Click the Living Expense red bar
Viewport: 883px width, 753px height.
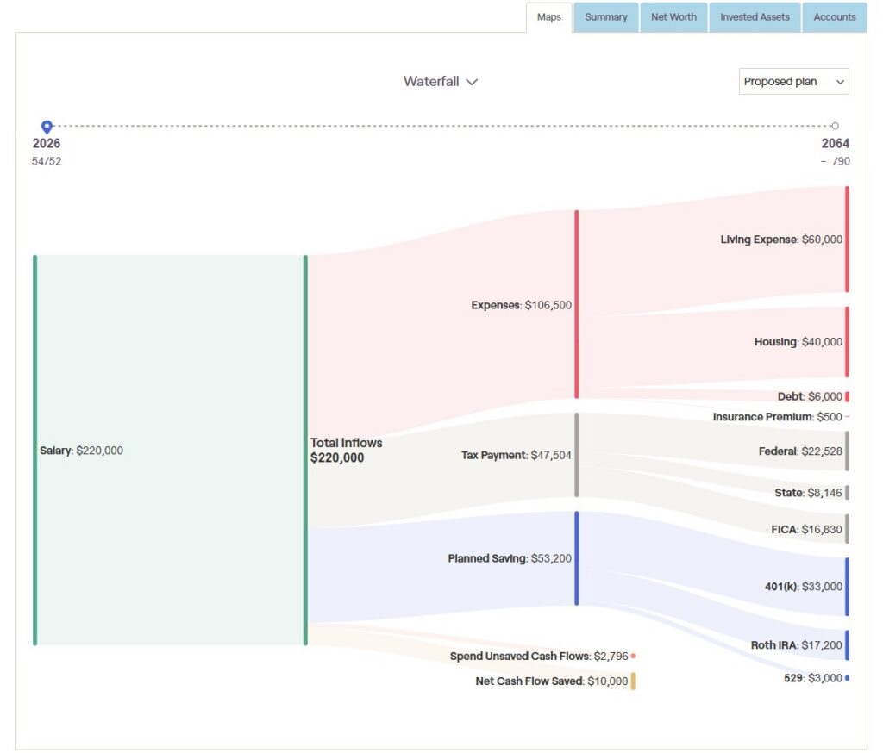pos(847,240)
